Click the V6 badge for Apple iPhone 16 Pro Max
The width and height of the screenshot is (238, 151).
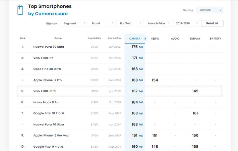[x=141, y=136]
